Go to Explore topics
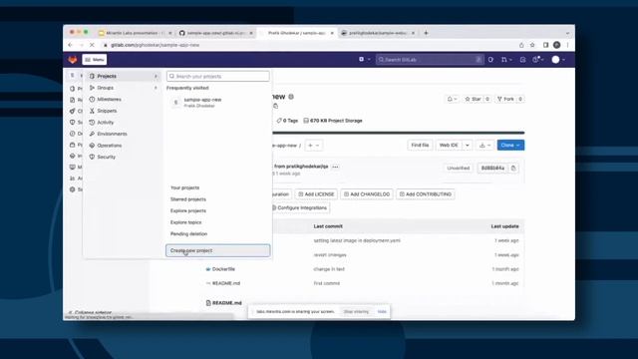This screenshot has height=359, width=638. [185, 222]
